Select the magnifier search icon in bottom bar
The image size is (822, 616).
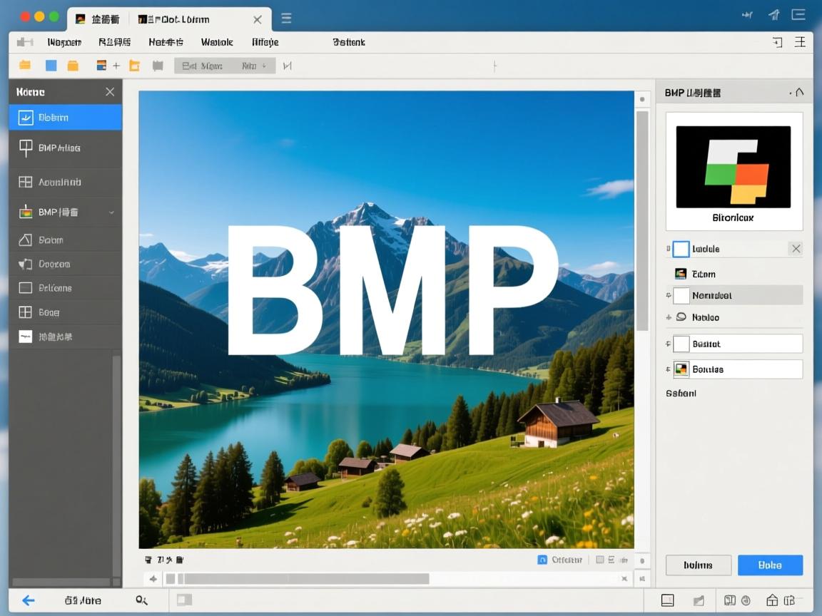coord(142,600)
